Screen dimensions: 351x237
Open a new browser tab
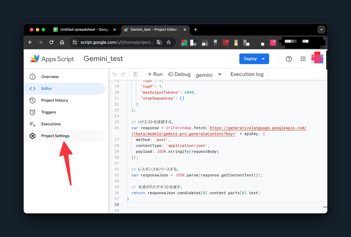pyautogui.click(x=196, y=30)
